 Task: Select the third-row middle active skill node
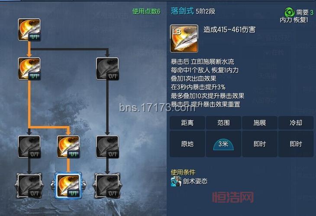coord(68,147)
